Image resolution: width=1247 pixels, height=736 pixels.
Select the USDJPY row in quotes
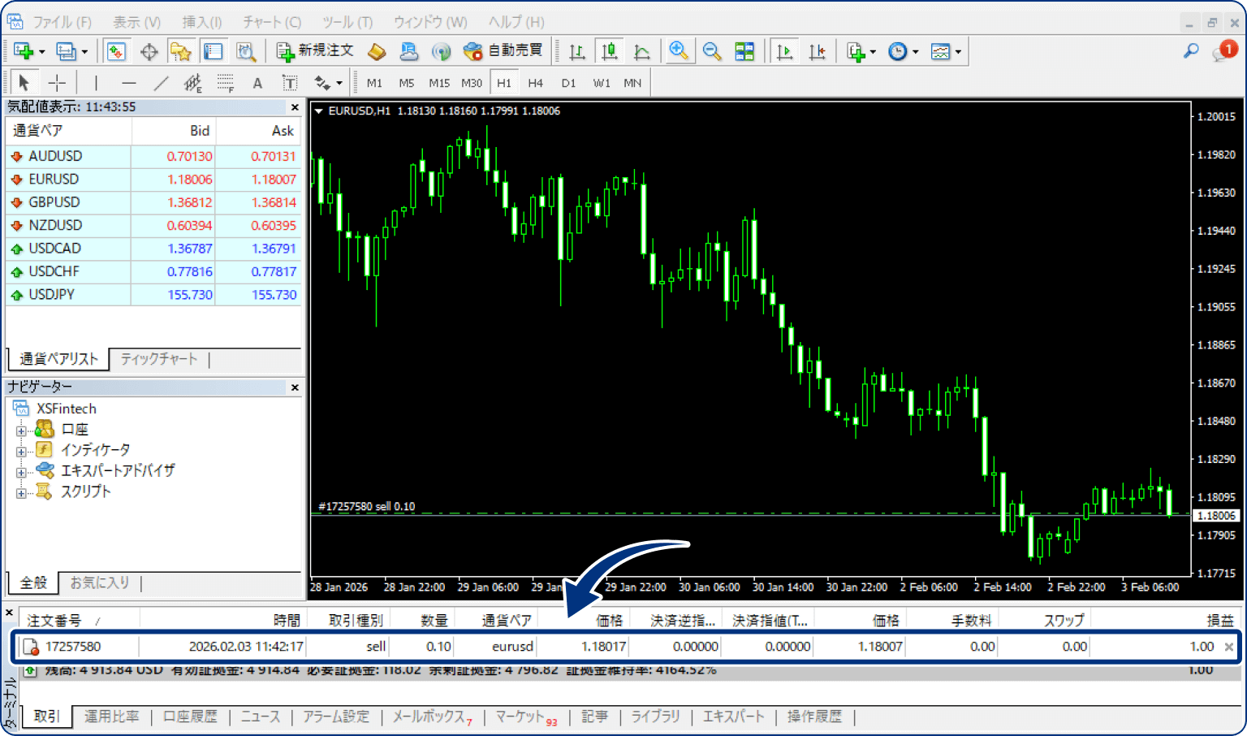point(52,295)
